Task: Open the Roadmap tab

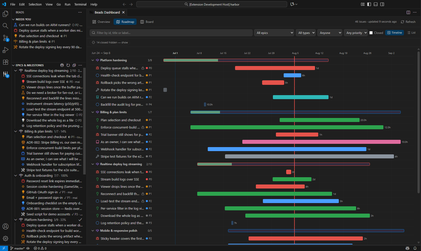Action: 125,22
